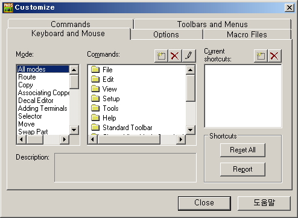Click the Reset All button
This screenshot has height=218, width=298.
[243, 150]
